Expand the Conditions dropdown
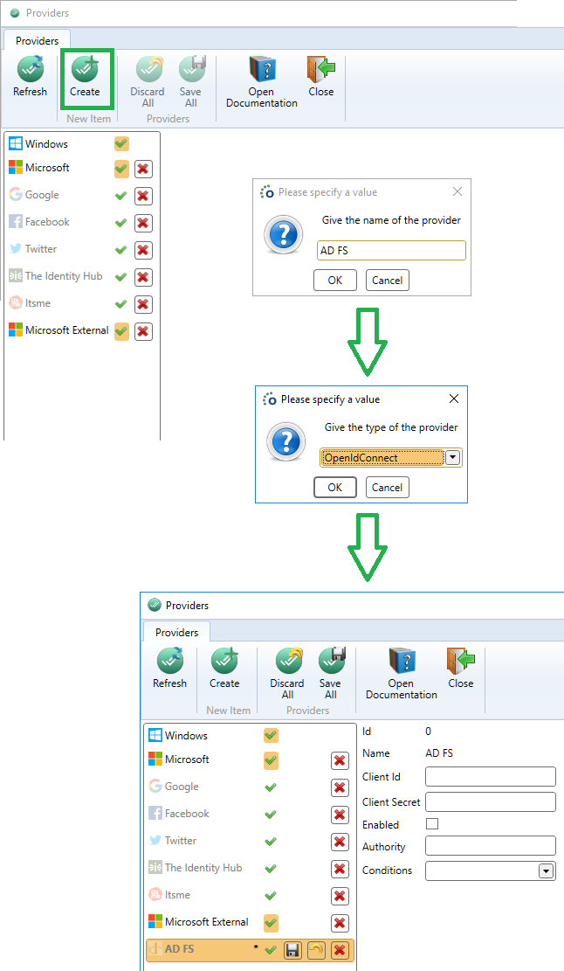This screenshot has height=971, width=564. point(546,870)
